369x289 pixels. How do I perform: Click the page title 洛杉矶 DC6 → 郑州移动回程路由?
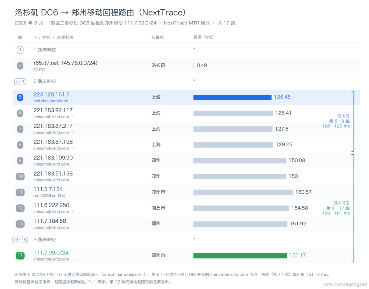pyautogui.click(x=100, y=13)
